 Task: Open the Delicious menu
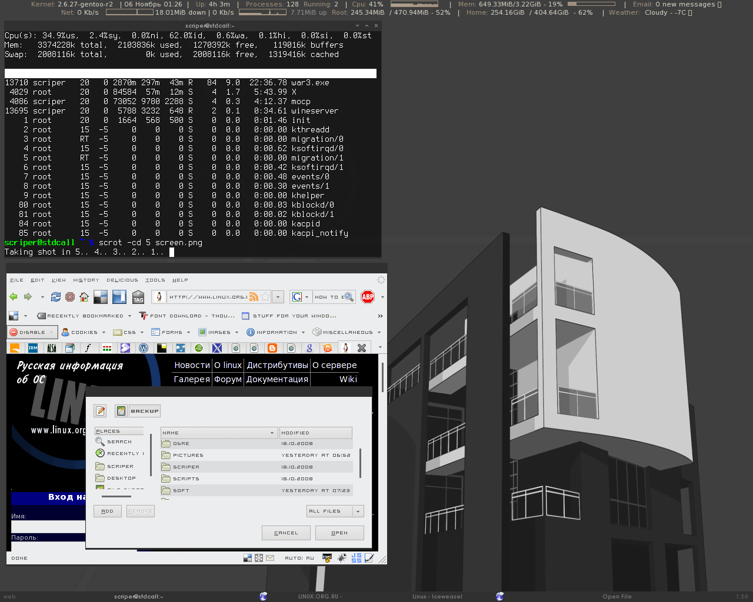[122, 280]
